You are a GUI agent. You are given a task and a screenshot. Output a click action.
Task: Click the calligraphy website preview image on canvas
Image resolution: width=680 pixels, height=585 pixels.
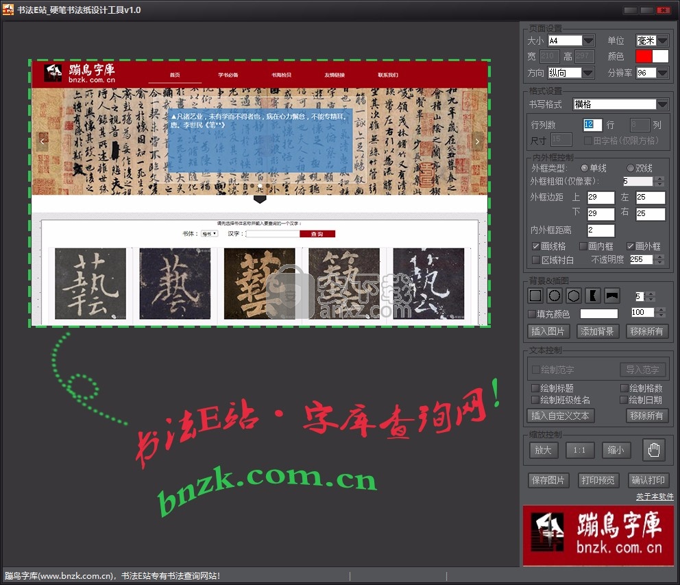(x=260, y=193)
